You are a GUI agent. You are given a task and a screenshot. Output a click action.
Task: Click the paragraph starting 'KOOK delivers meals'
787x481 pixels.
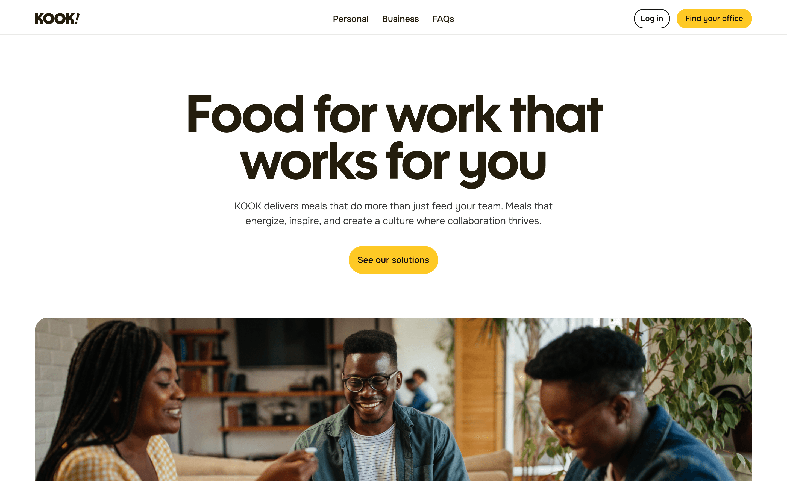[x=393, y=213]
